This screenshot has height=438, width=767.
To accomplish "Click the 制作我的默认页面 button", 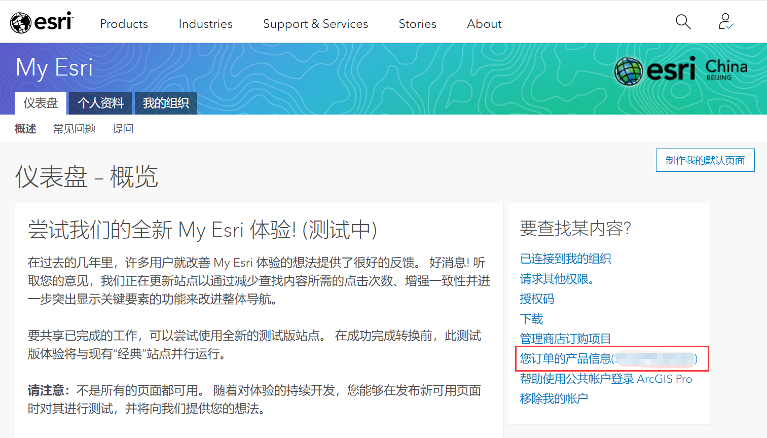I will 705,160.
